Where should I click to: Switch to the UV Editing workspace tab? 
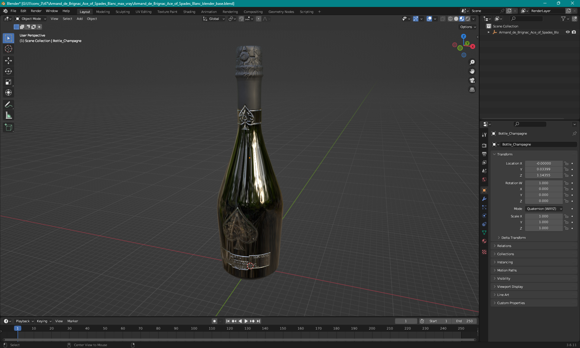click(x=143, y=12)
